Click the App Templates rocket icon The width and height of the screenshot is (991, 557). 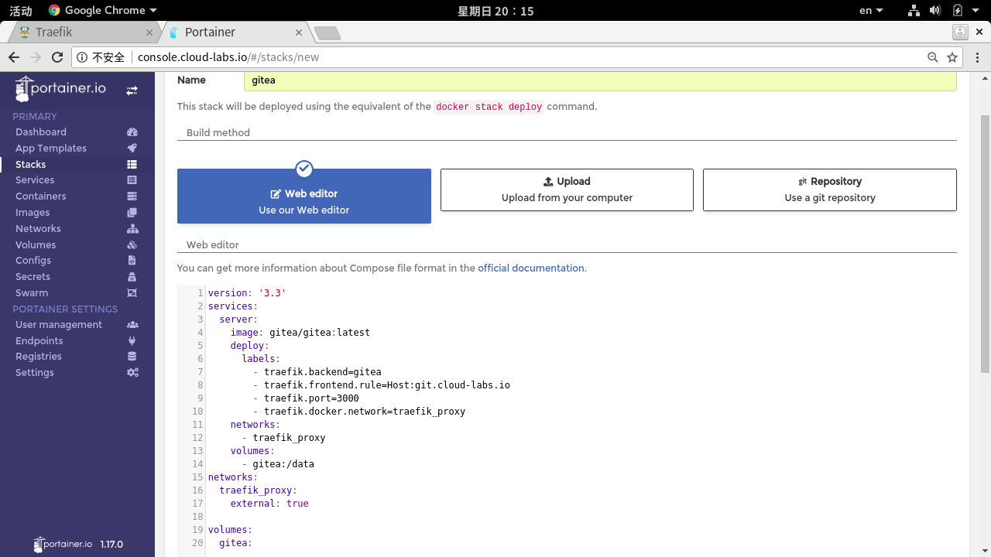coord(132,148)
